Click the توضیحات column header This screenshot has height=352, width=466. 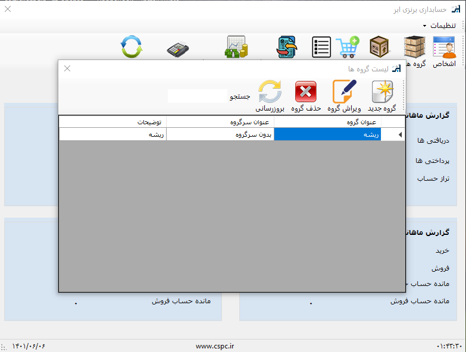click(112, 122)
